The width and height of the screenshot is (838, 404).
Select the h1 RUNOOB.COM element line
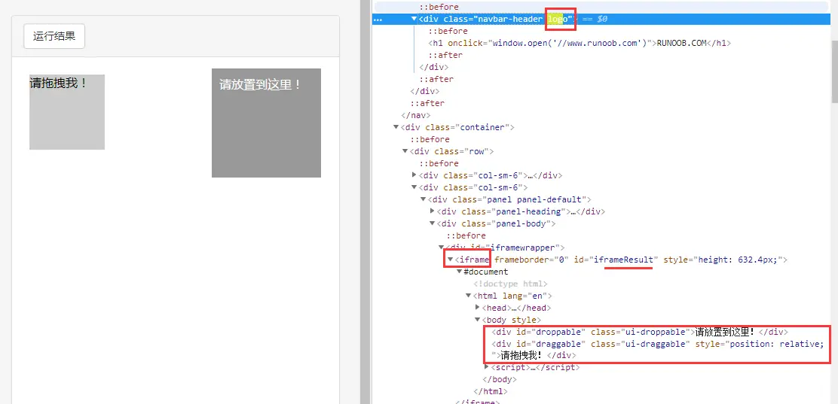click(580, 43)
